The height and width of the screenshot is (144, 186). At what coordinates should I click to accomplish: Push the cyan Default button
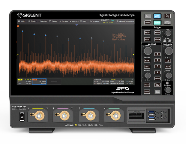157,22
